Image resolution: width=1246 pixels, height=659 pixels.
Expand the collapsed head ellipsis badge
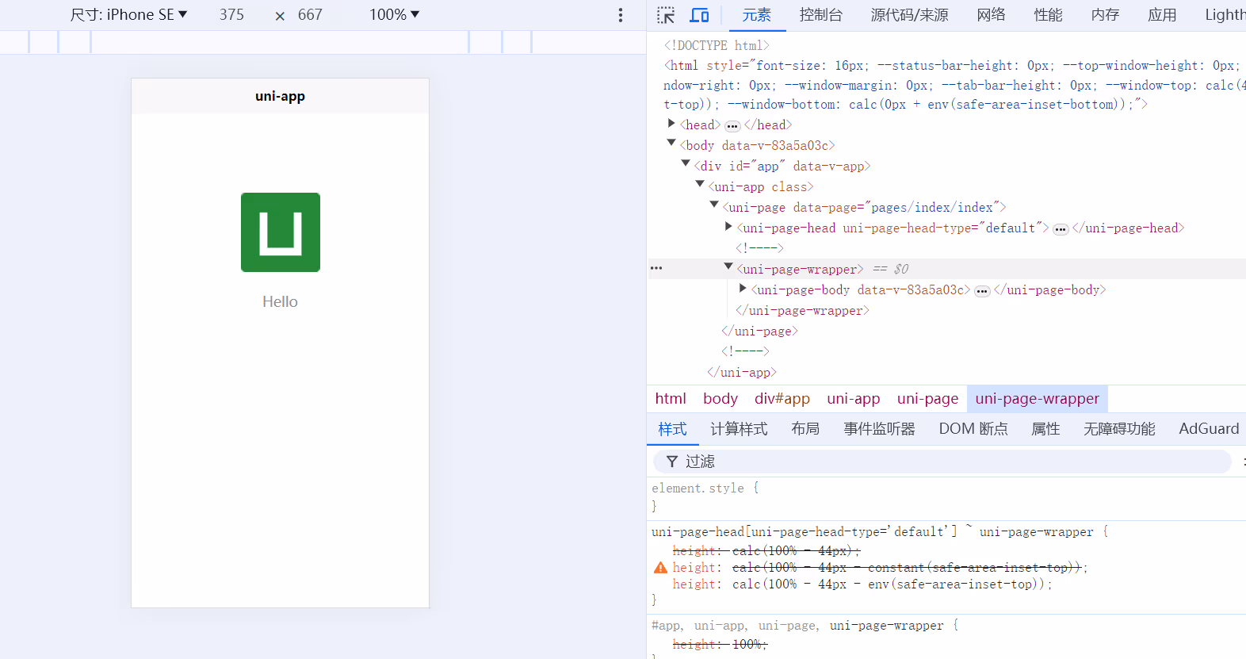coord(732,126)
